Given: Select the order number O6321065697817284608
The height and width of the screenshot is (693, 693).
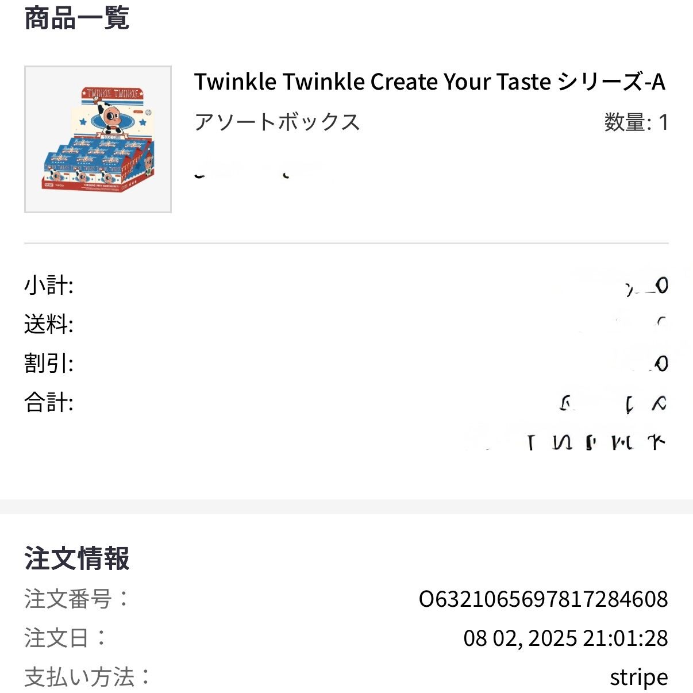Looking at the screenshot, I should pyautogui.click(x=544, y=599).
